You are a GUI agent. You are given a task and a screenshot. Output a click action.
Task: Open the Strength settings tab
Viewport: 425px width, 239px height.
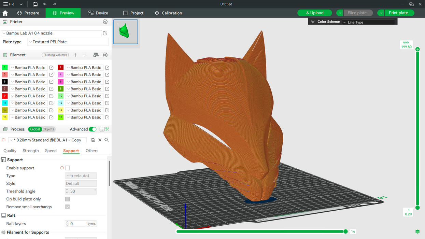click(x=31, y=151)
